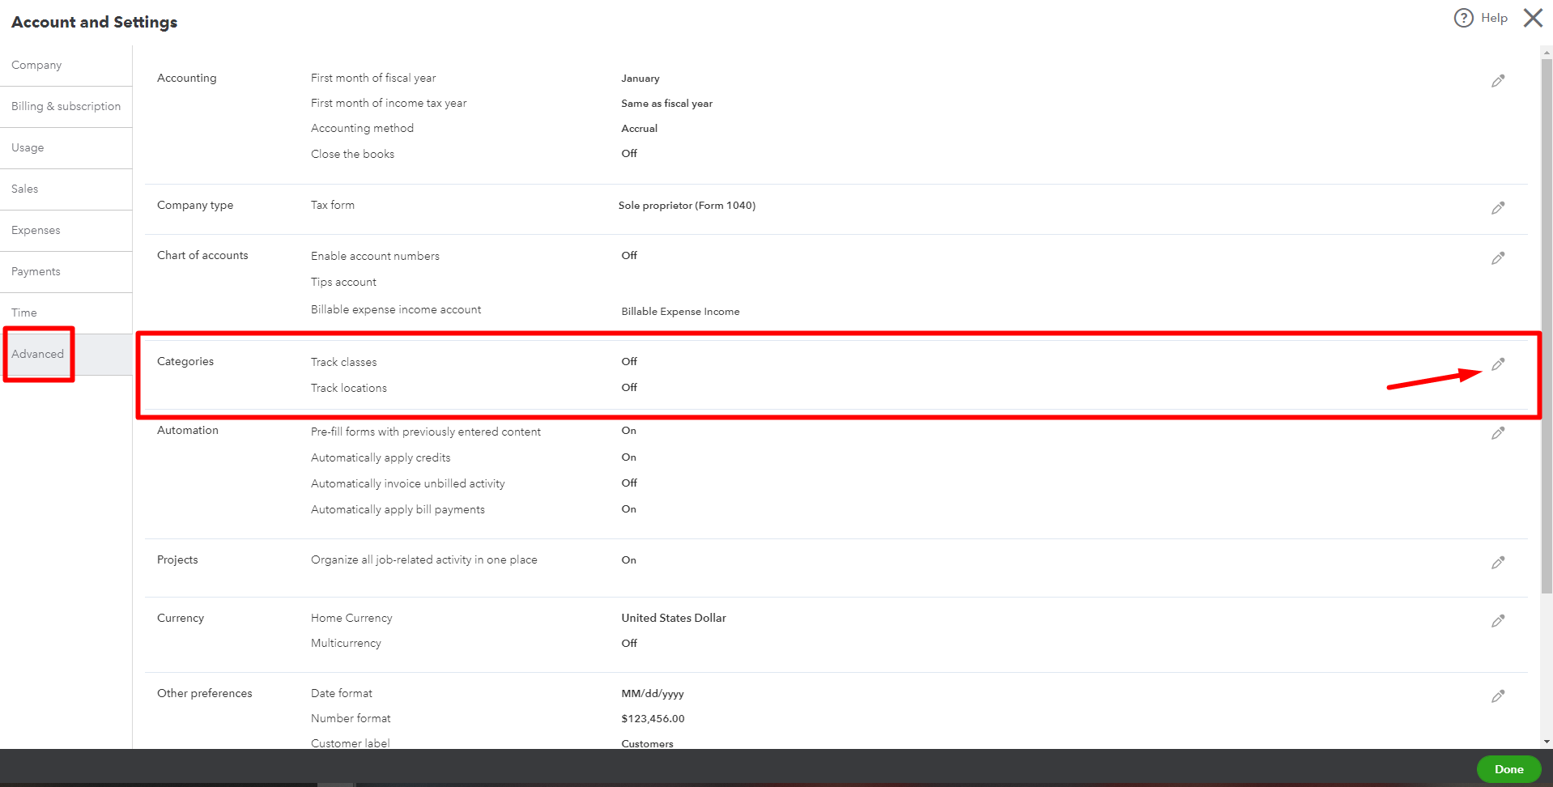This screenshot has height=787, width=1553.
Task: Edit the Chart of accounts settings
Action: pos(1497,258)
